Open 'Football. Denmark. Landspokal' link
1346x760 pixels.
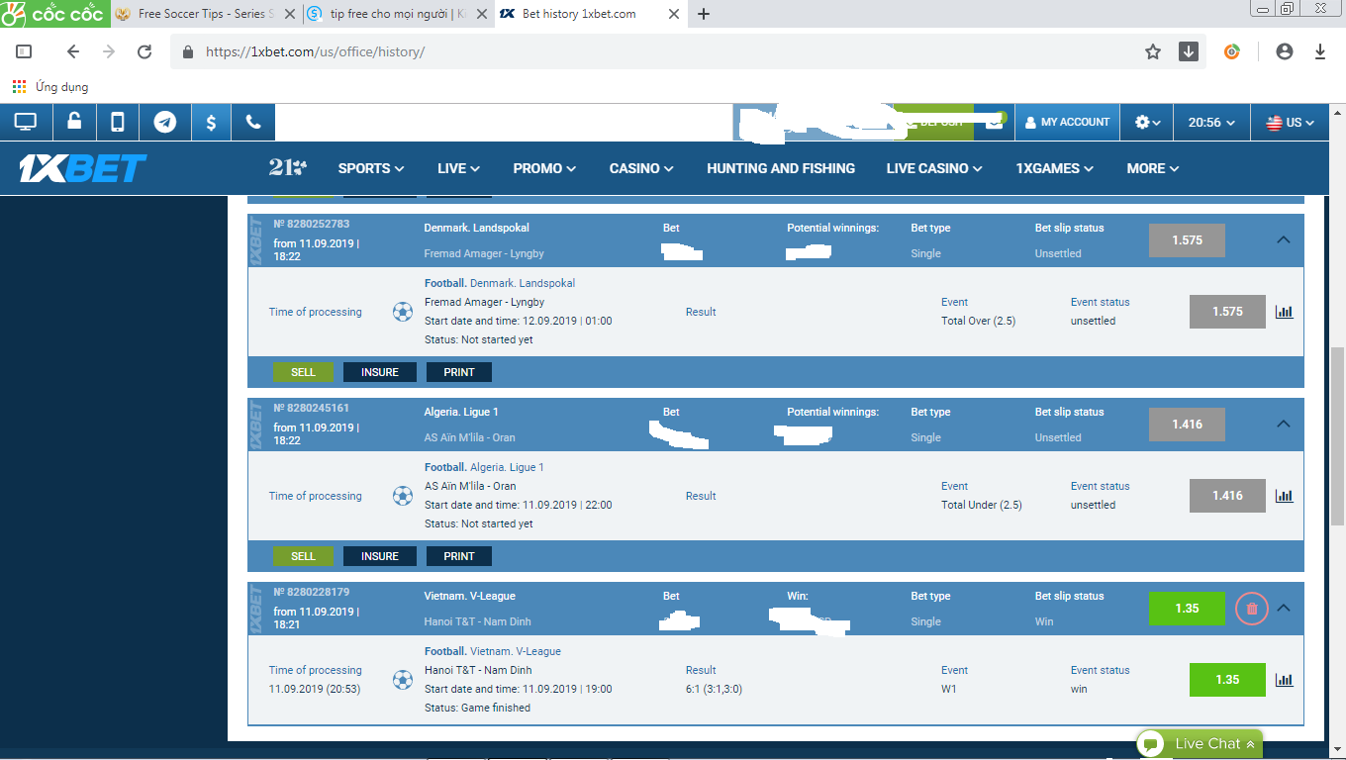[500, 283]
